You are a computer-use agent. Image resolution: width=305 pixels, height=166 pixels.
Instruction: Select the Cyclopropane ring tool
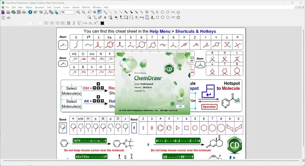(157, 12)
